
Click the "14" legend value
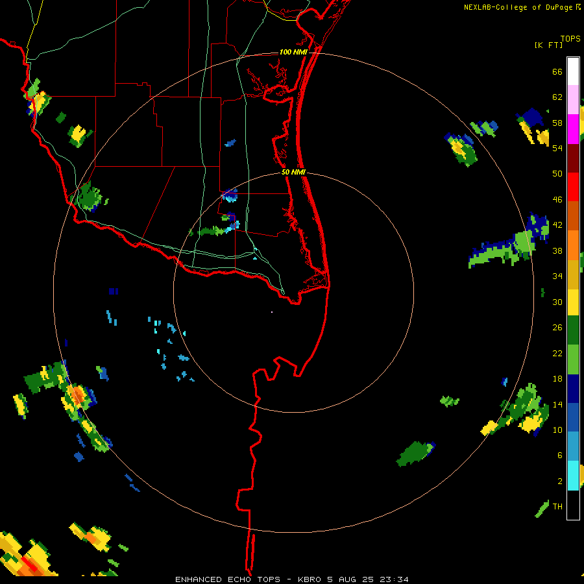557,404
